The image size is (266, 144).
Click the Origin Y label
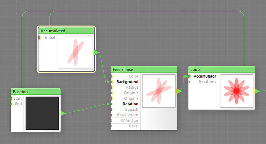[131, 99]
